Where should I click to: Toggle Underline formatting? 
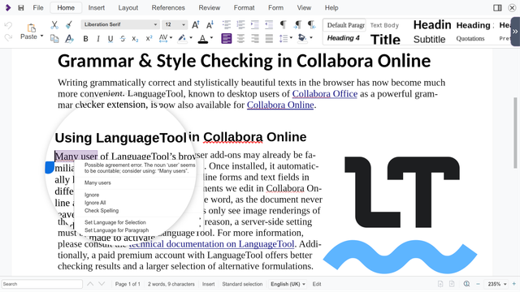tap(110, 39)
